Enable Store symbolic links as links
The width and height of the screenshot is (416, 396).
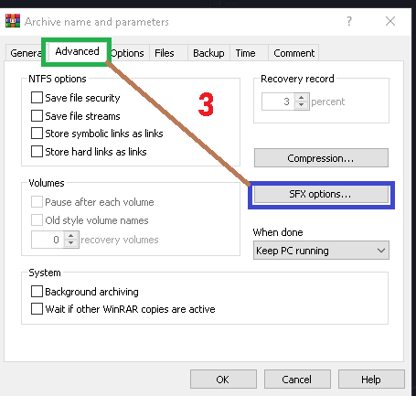[37, 134]
